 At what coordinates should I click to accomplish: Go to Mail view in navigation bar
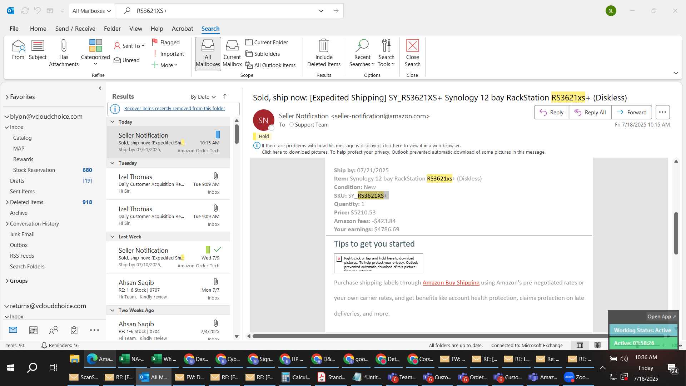click(x=13, y=330)
